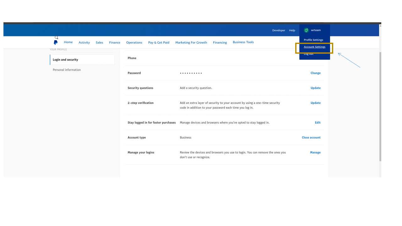The image size is (402, 226).
Task: Open the Business Tools menu
Action: (243, 42)
